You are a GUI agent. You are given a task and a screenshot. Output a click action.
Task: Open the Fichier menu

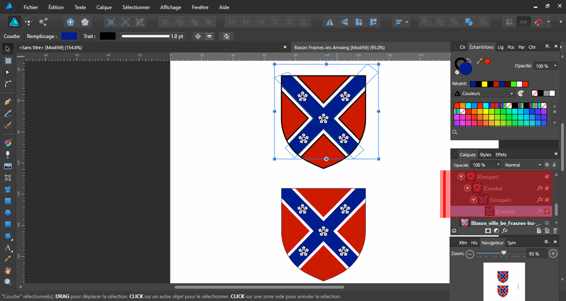click(31, 8)
